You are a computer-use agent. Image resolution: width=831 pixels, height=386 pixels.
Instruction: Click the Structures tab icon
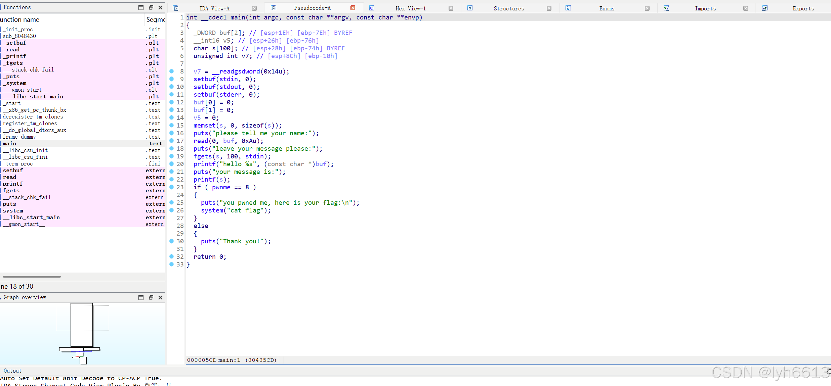coord(470,8)
